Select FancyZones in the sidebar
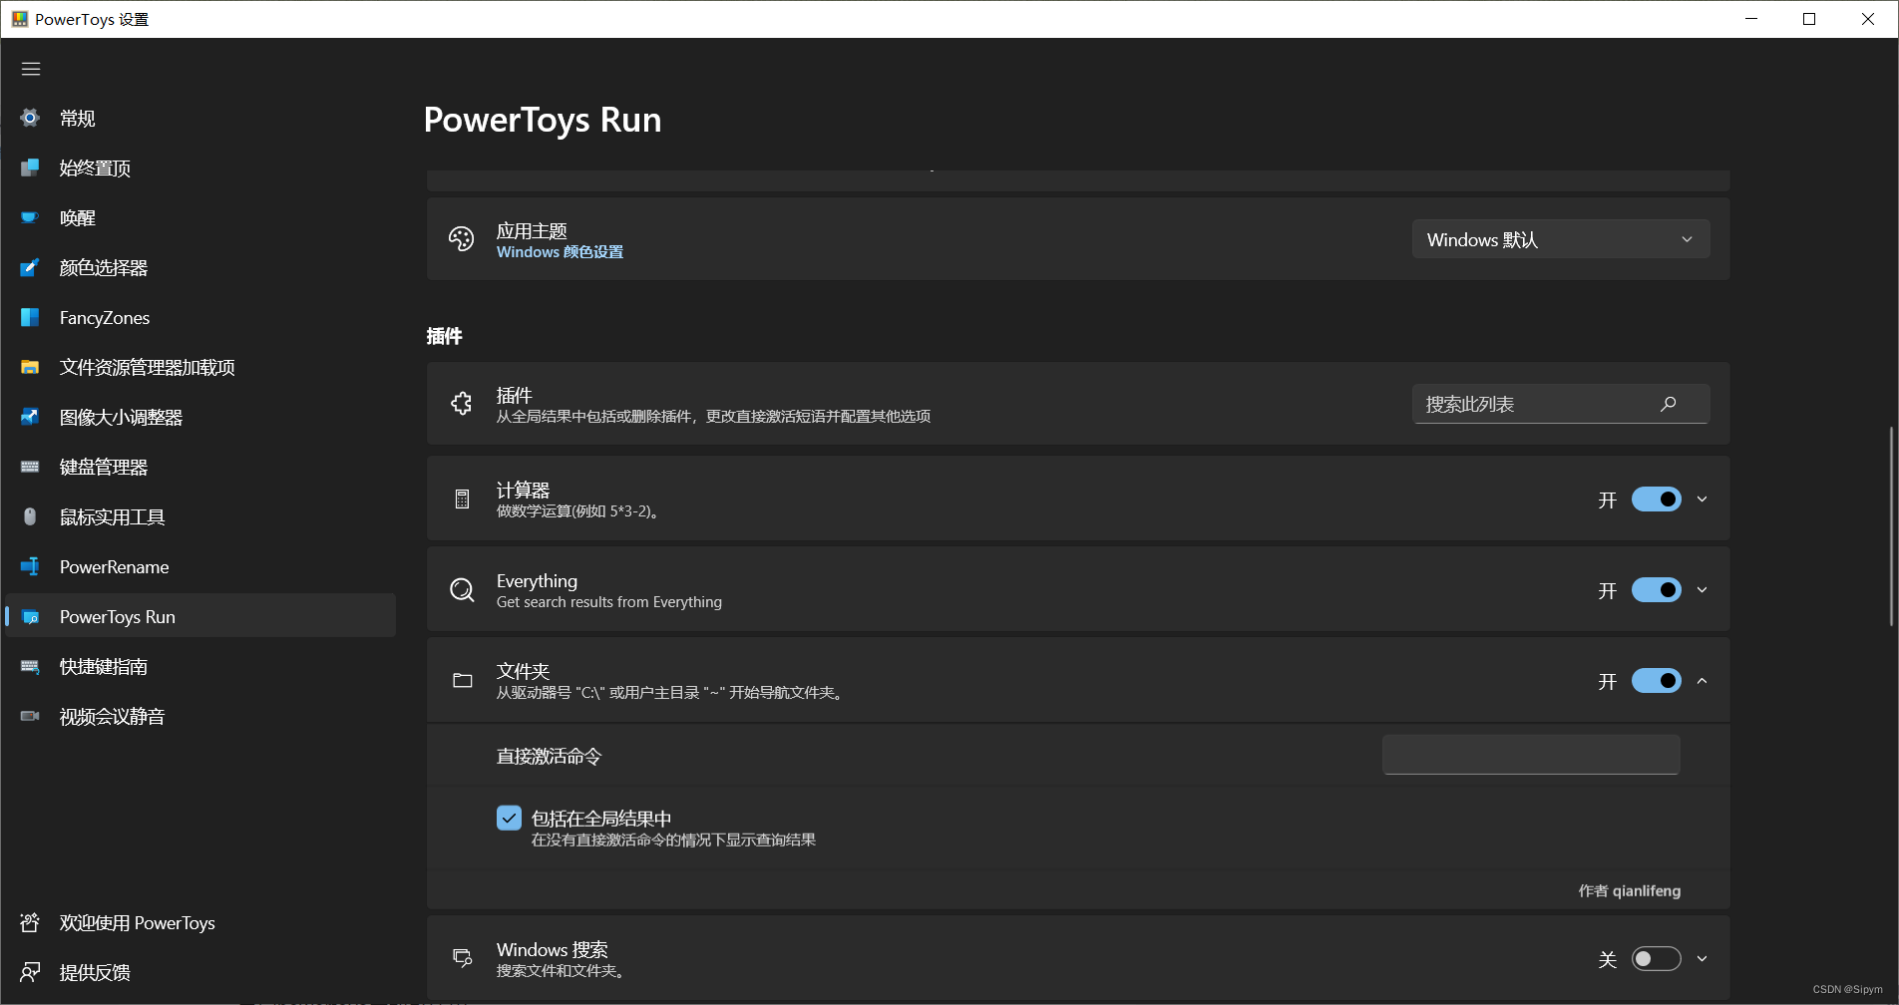 (200, 317)
